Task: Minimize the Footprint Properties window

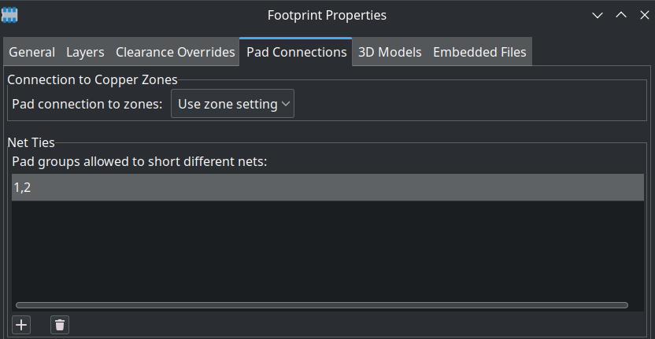Action: click(598, 16)
